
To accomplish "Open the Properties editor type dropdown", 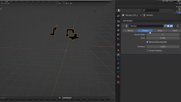I will (x=120, y=10).
